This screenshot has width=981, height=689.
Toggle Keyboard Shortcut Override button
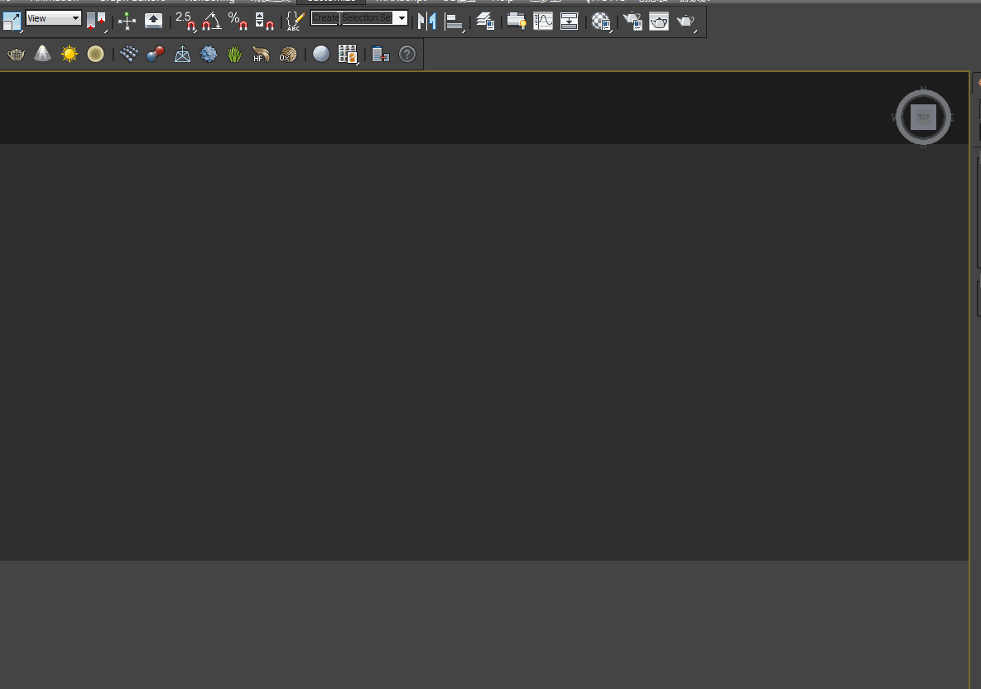coord(153,22)
